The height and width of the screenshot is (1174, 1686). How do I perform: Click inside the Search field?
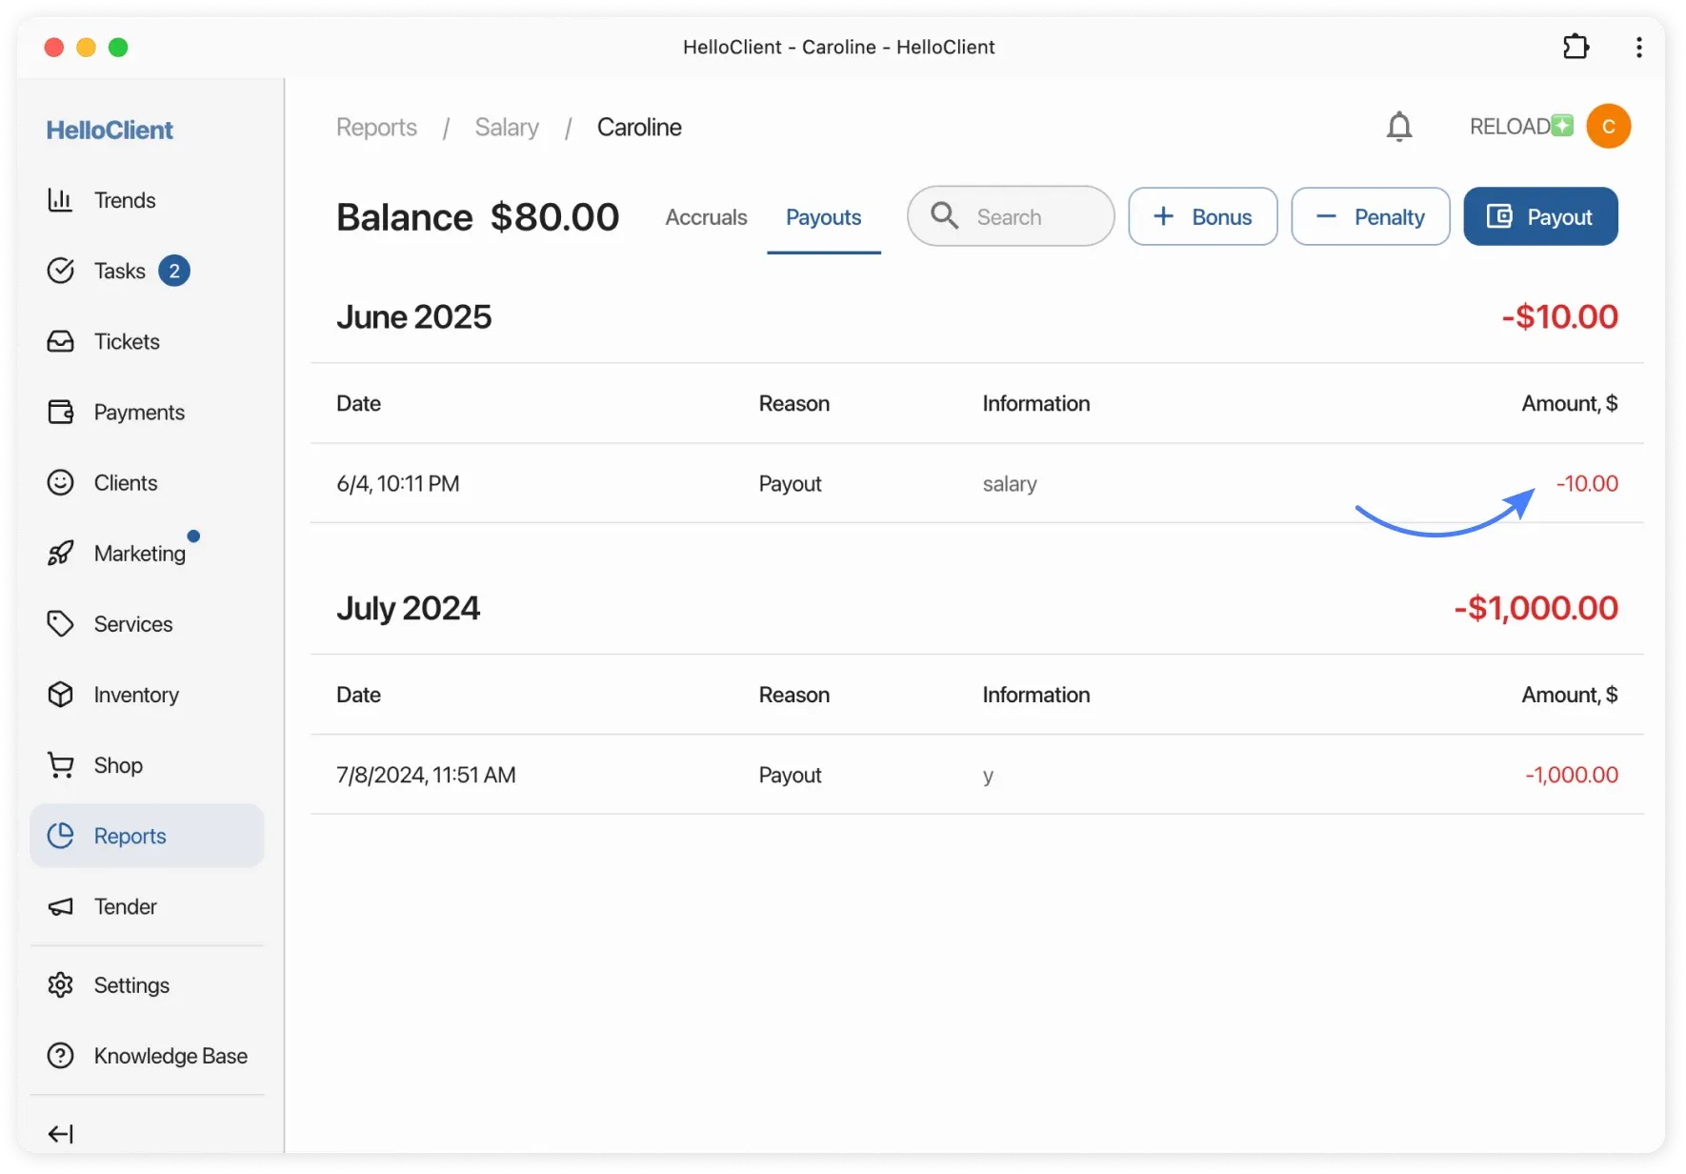1010,216
